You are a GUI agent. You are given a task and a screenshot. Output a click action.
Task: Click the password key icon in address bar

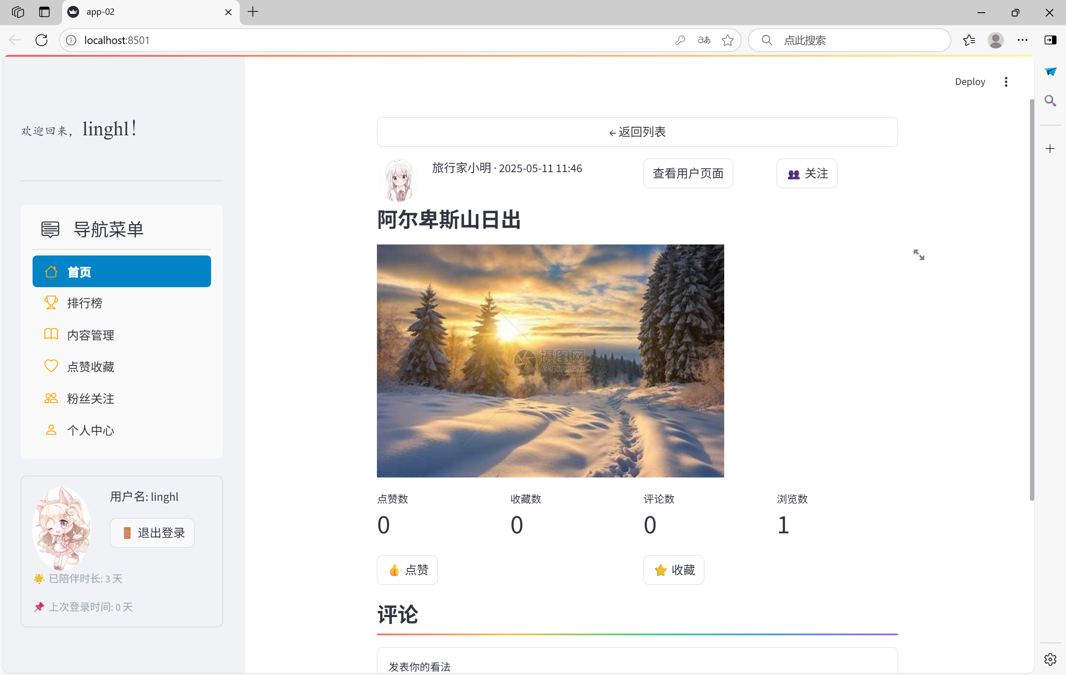pyautogui.click(x=680, y=40)
